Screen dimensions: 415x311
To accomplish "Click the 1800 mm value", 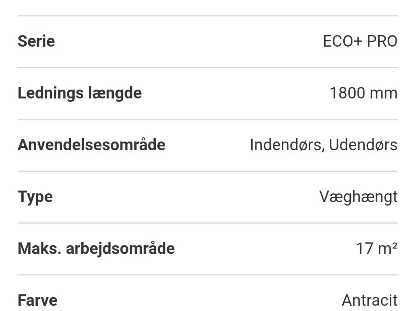I will (x=363, y=93).
